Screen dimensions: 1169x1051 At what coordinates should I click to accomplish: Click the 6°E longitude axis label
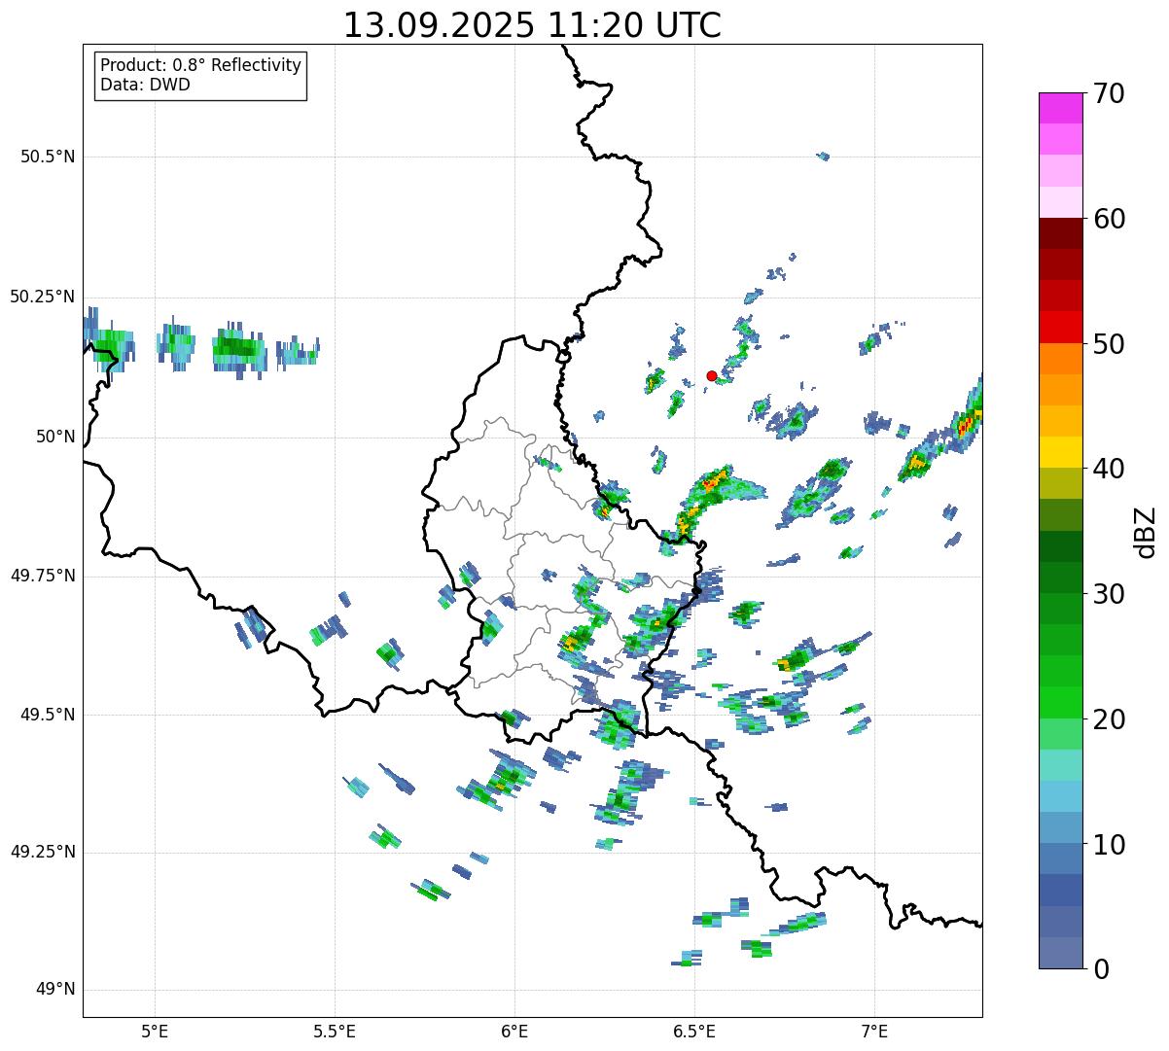tap(514, 1032)
